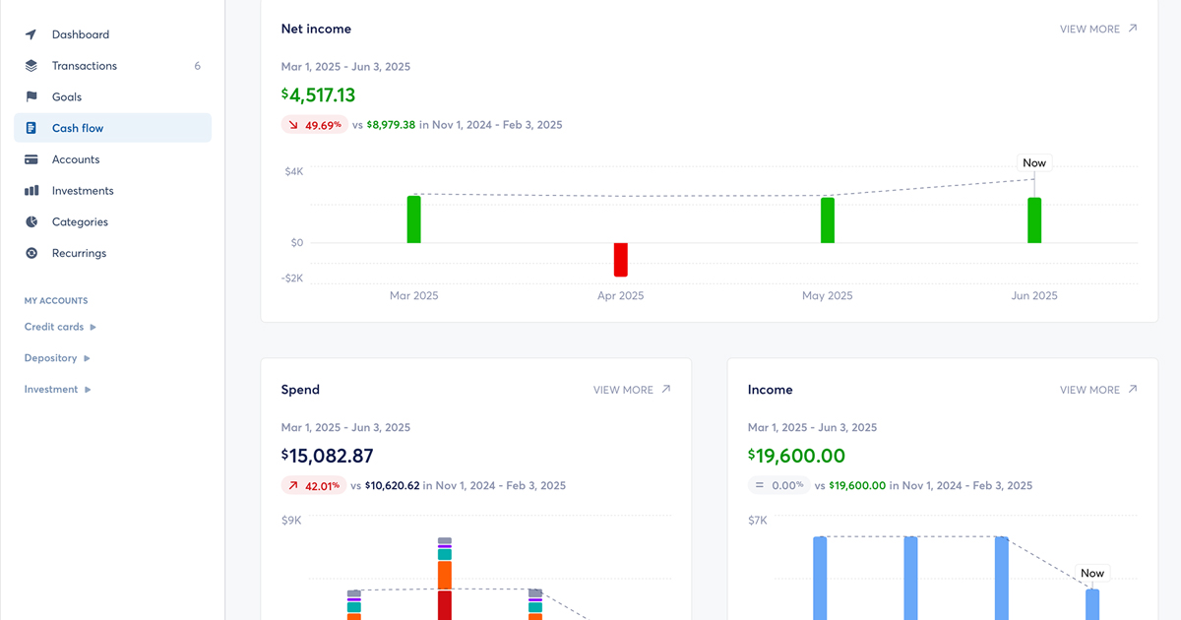
Task: Click the Apr 2025 axis label
Action: (621, 295)
